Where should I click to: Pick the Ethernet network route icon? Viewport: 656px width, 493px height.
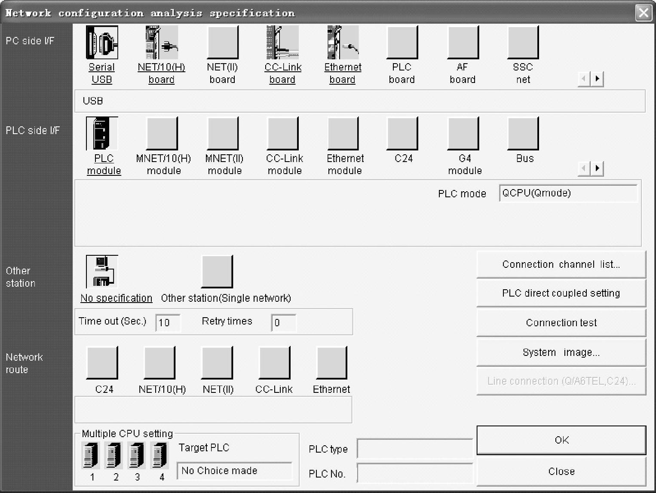[x=331, y=363]
